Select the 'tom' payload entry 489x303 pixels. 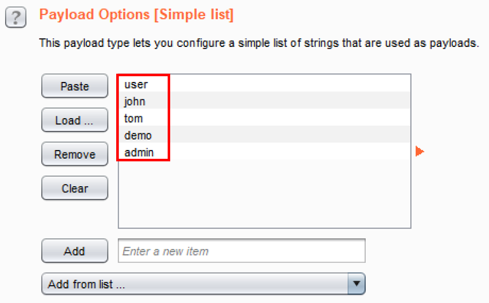click(133, 118)
